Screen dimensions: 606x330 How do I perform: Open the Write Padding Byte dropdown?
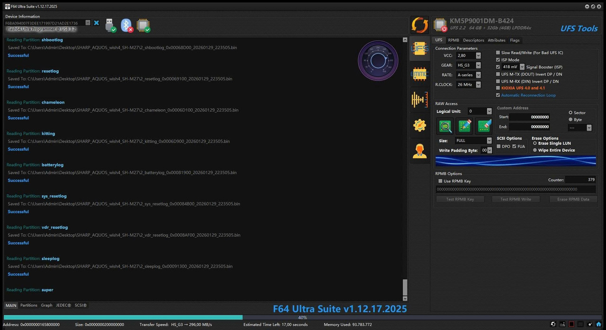[x=490, y=150]
